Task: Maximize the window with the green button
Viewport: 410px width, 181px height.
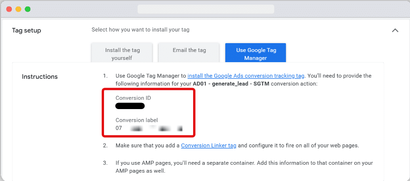Action: tap(28, 9)
